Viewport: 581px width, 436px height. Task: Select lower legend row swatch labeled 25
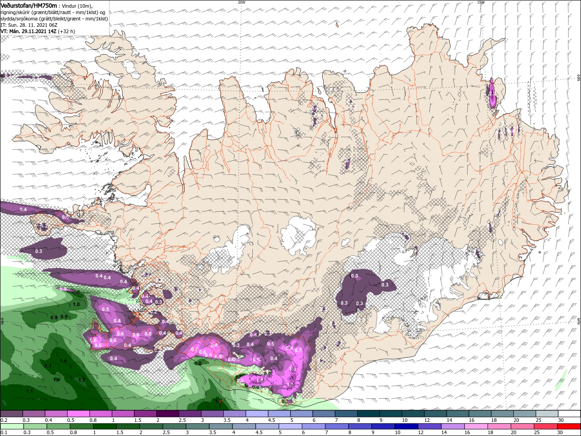[x=545, y=426]
